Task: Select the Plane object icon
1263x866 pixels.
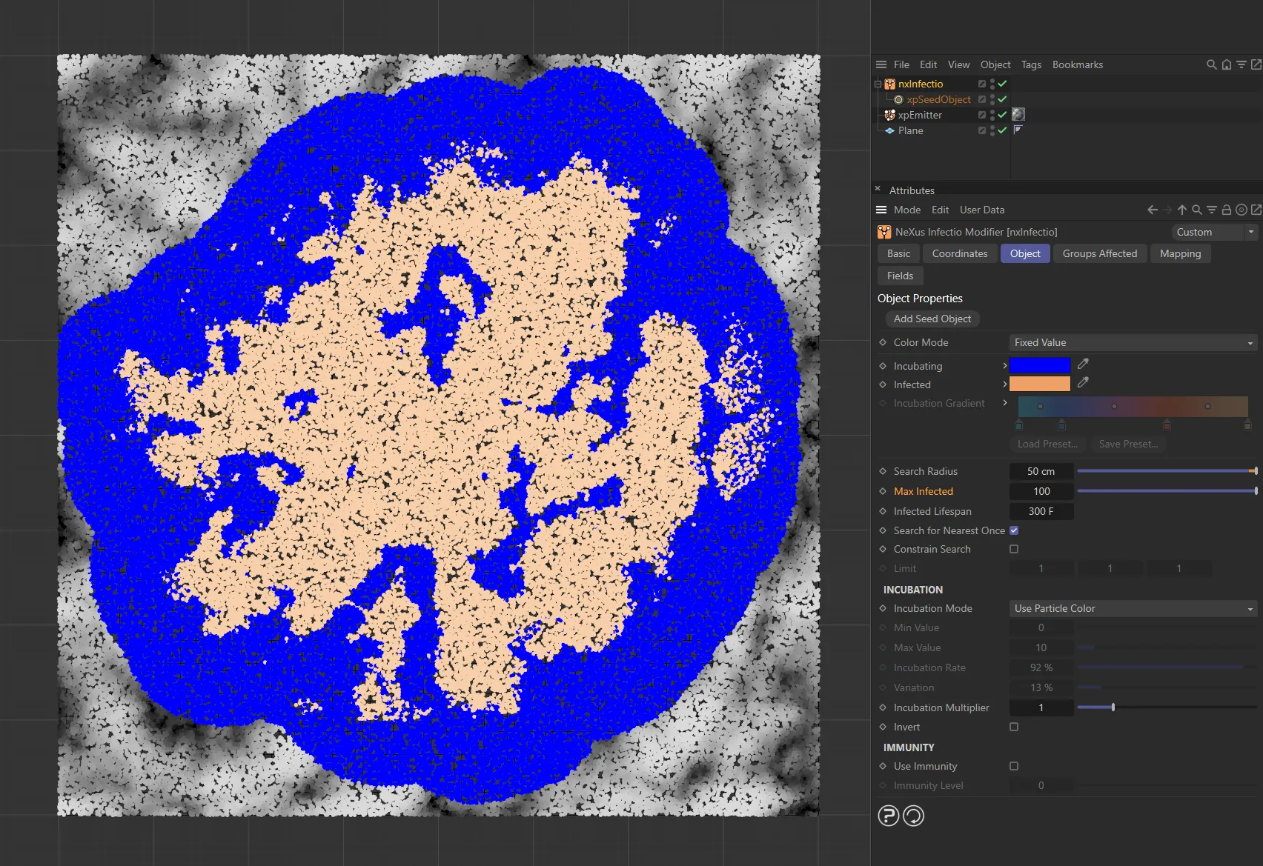Action: tap(889, 130)
